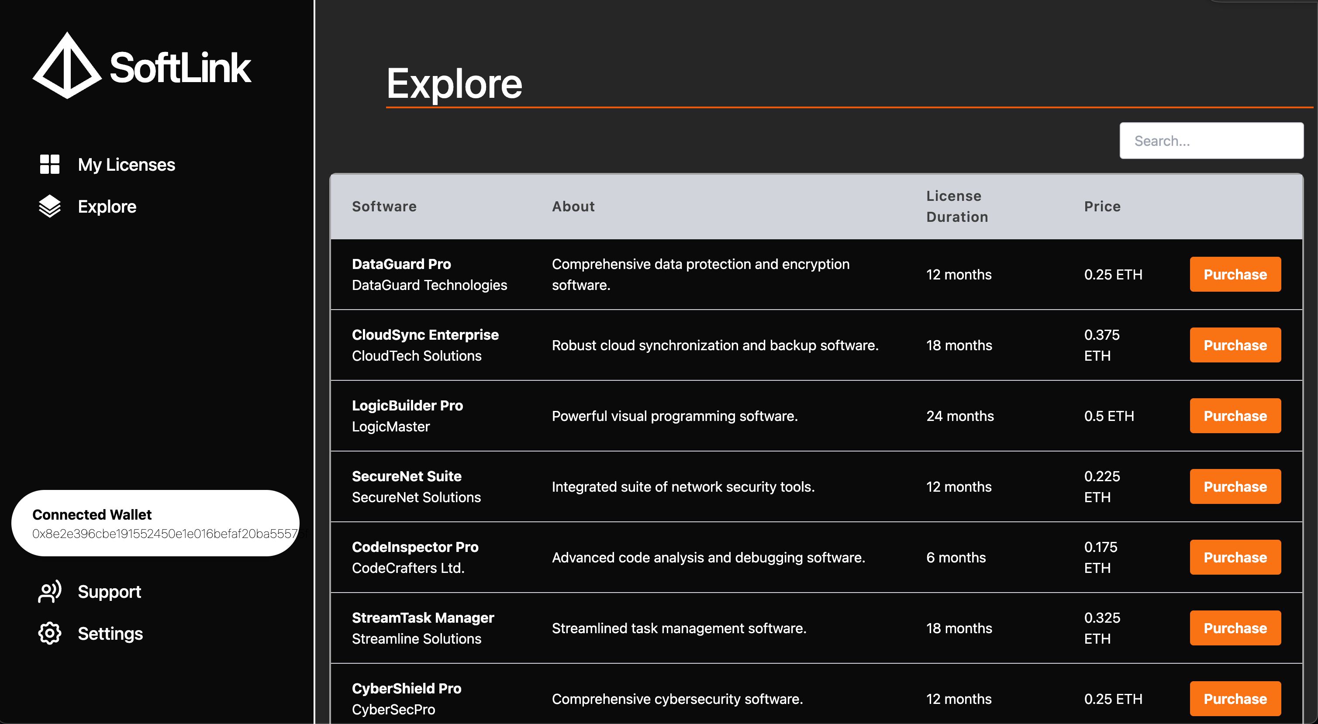Viewport: 1318px width, 724px height.
Task: Click the Explore layers icon
Action: [x=50, y=206]
